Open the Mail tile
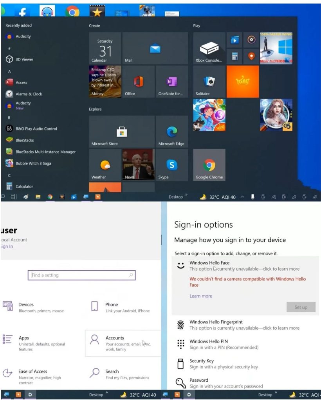 (155, 48)
